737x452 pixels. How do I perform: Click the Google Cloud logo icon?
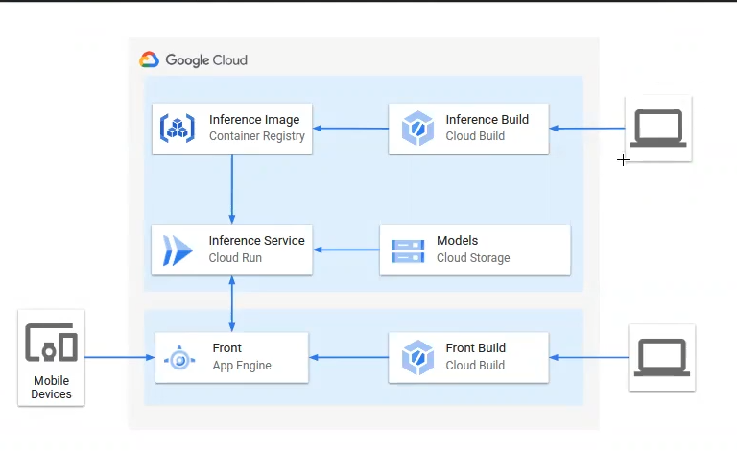149,59
